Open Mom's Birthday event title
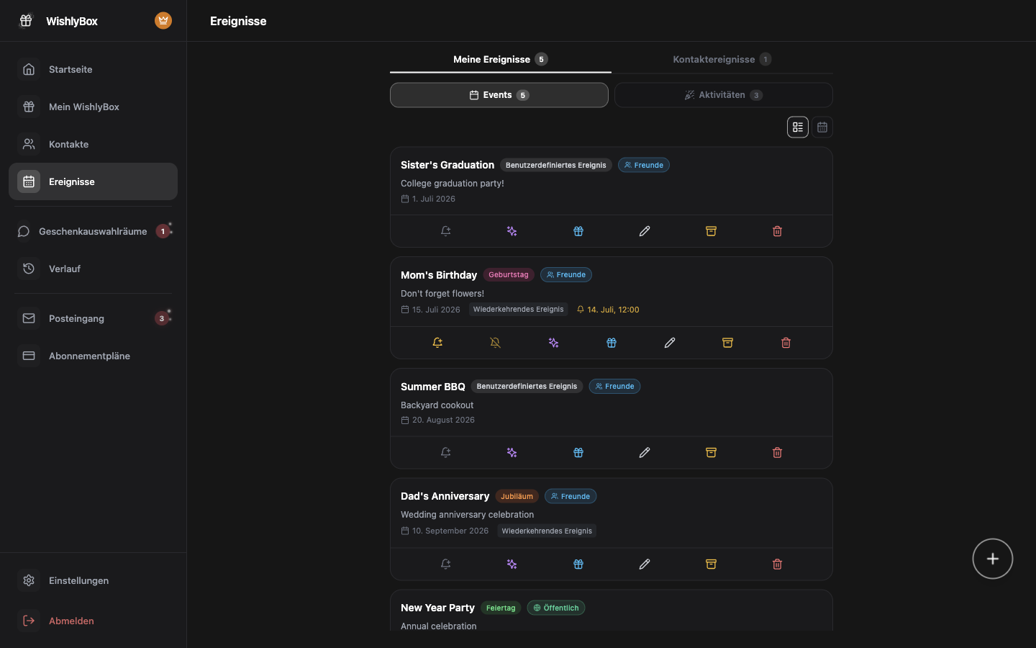This screenshot has width=1036, height=648. (439, 275)
